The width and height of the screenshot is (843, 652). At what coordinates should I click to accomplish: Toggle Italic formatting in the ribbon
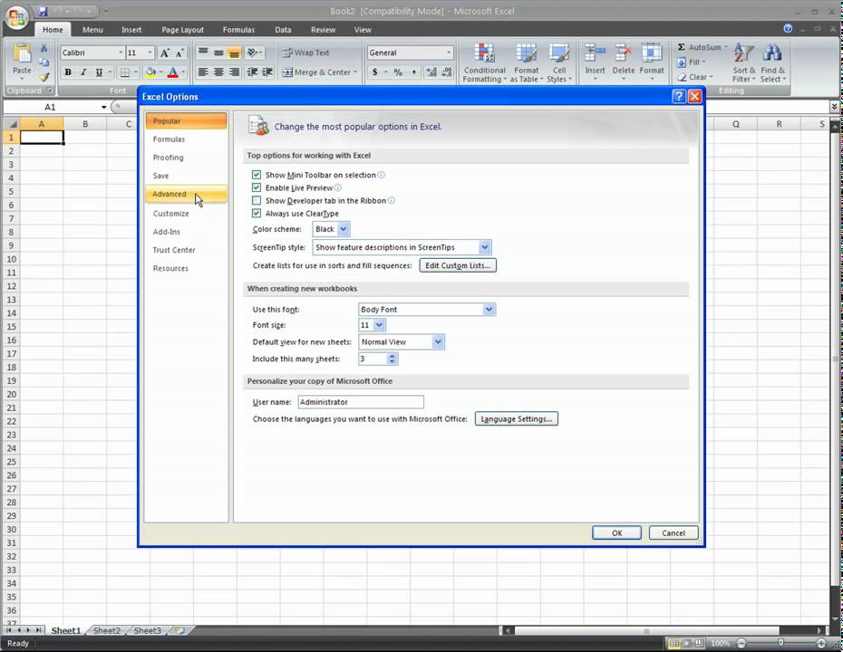[x=83, y=72]
